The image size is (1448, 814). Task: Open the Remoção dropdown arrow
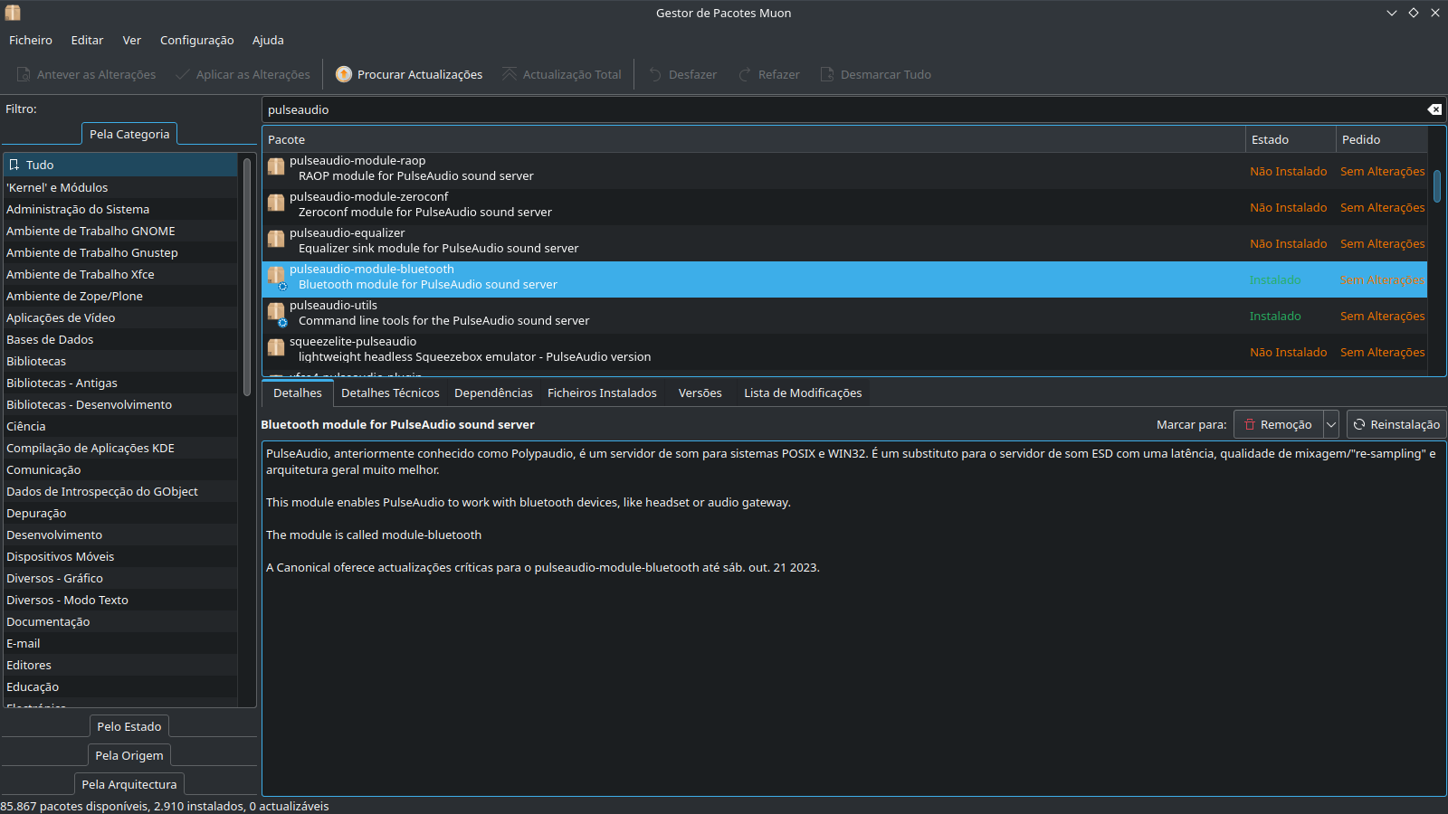(x=1331, y=424)
